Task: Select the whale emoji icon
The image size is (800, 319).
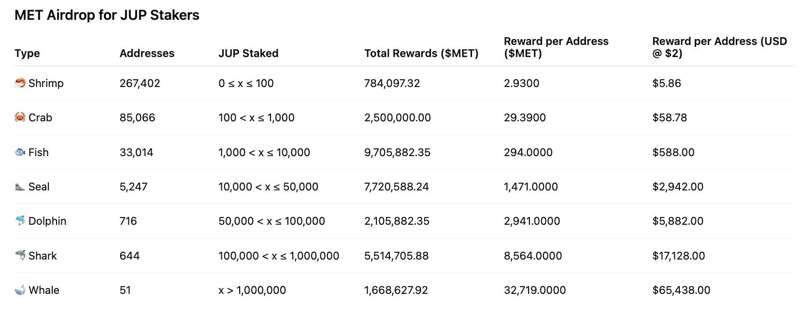Action: click(x=20, y=290)
